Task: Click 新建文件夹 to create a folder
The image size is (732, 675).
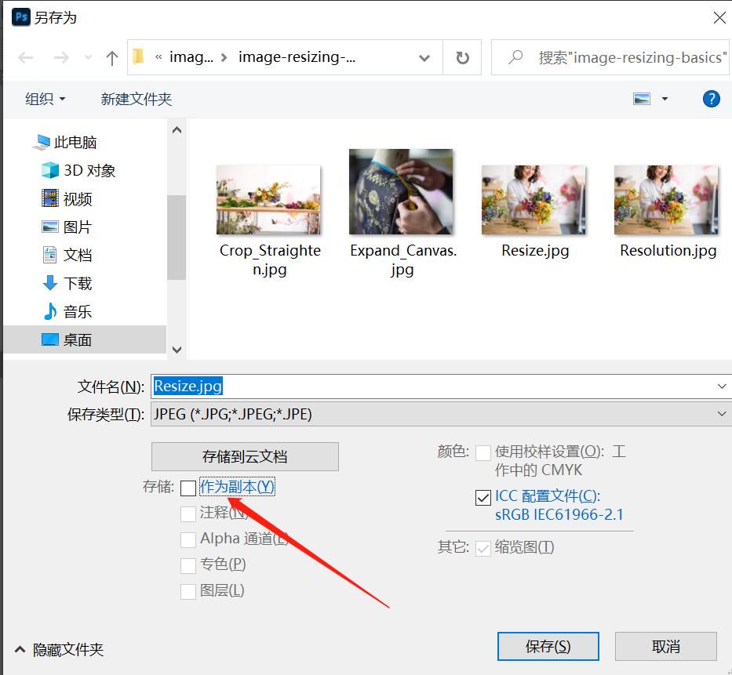Action: [x=136, y=99]
